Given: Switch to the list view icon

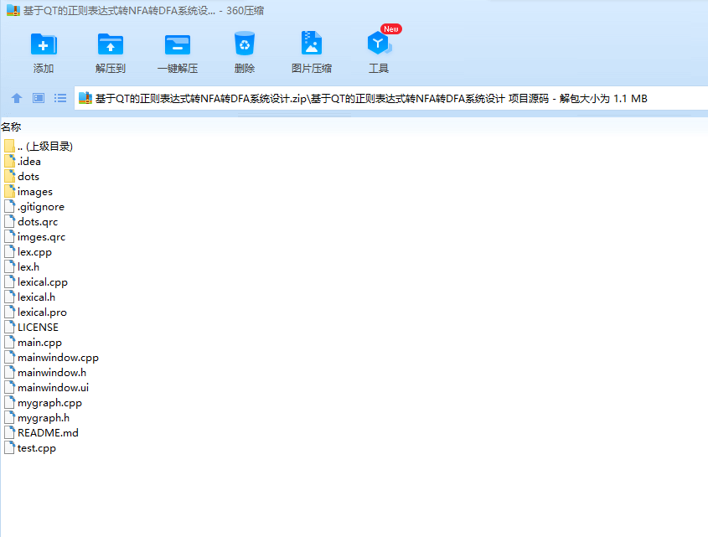Looking at the screenshot, I should point(60,98).
